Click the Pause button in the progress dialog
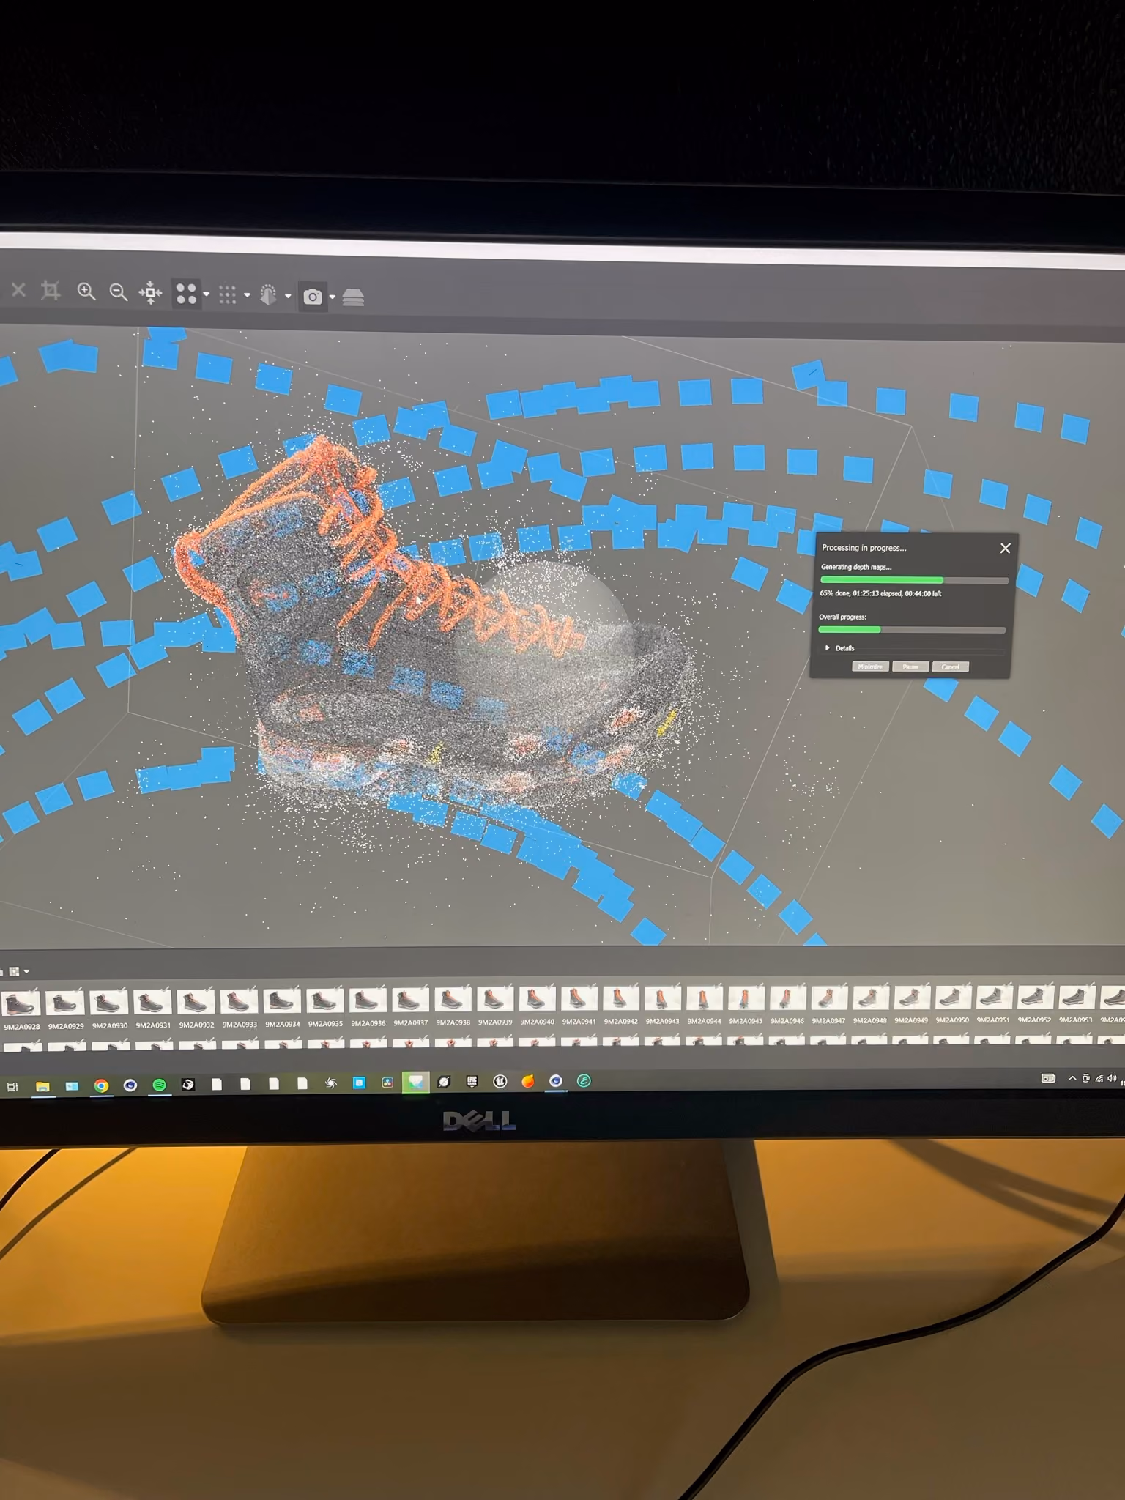 910,667
